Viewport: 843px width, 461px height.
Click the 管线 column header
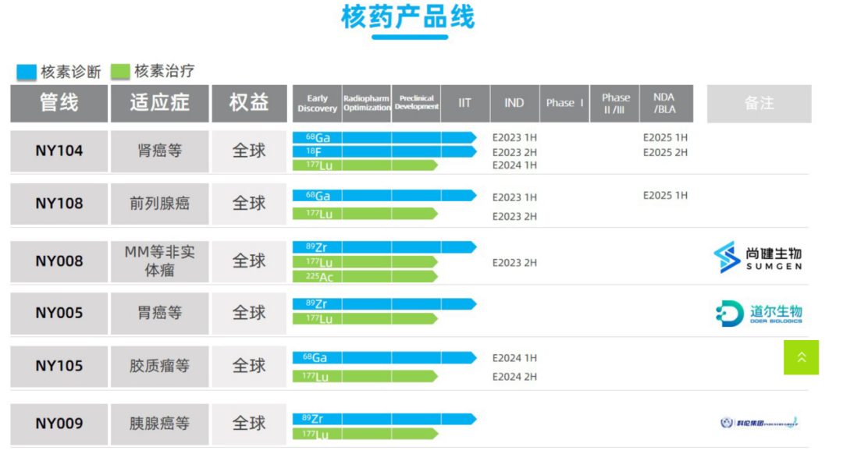pos(59,103)
